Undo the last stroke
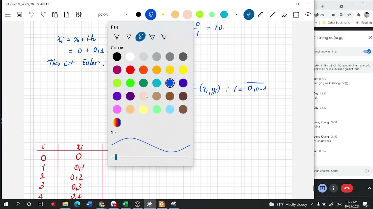 pos(31,14)
